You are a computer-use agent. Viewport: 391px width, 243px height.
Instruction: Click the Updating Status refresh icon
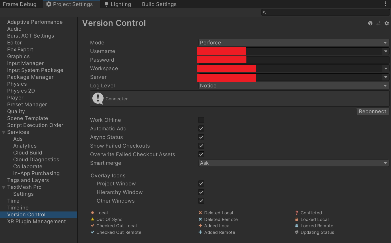pos(297,232)
